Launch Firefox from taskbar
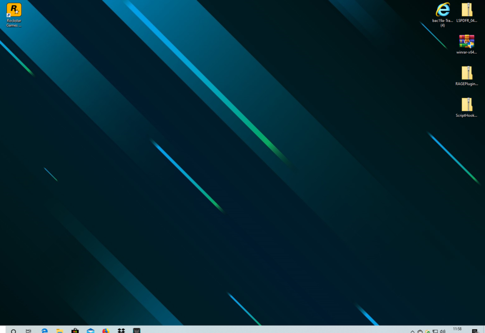This screenshot has width=485, height=333. point(106,331)
